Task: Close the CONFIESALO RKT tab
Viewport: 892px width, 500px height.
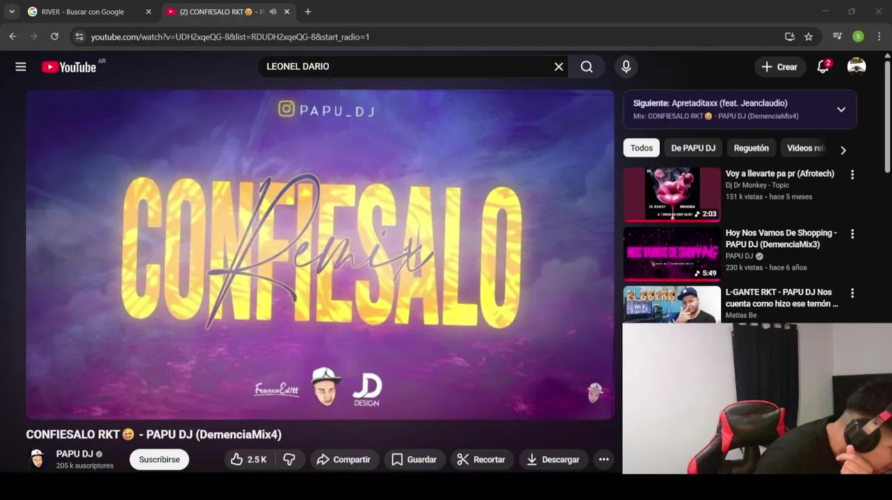Action: [x=286, y=12]
